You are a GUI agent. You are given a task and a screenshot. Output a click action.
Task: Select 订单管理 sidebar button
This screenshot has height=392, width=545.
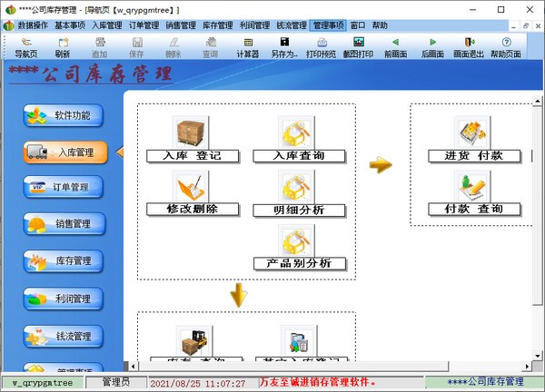[x=64, y=188]
